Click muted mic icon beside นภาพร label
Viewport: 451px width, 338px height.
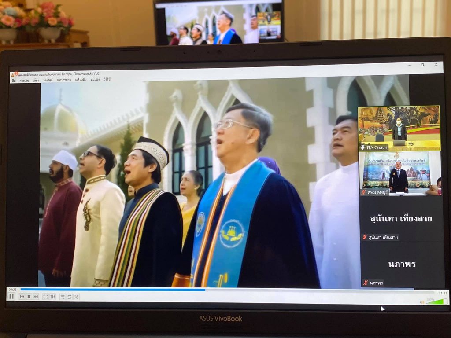coord(366,283)
